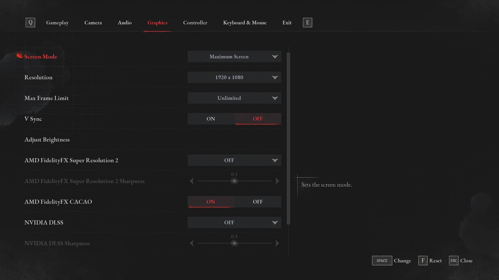Click the SPACE key icon for Change
This screenshot has width=499, height=280.
point(382,261)
